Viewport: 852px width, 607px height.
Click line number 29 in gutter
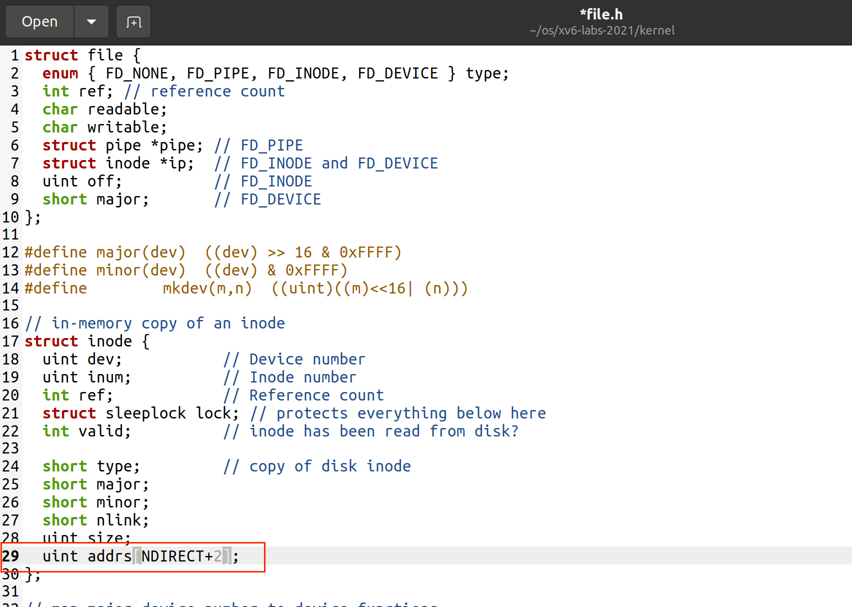[10, 556]
